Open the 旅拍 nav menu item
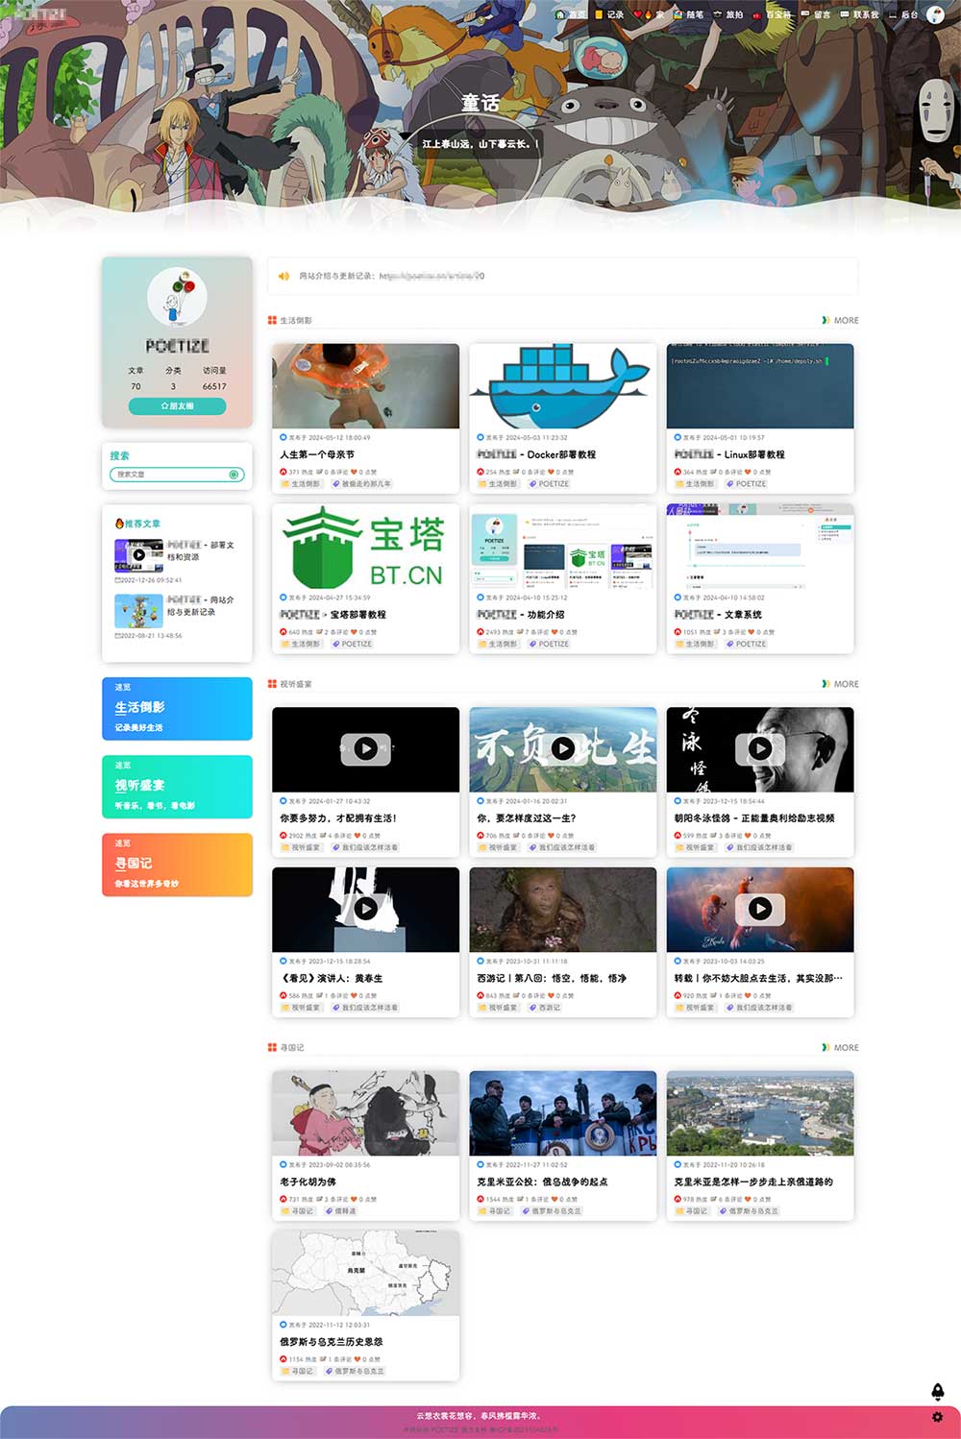Image resolution: width=961 pixels, height=1439 pixels. click(x=728, y=14)
